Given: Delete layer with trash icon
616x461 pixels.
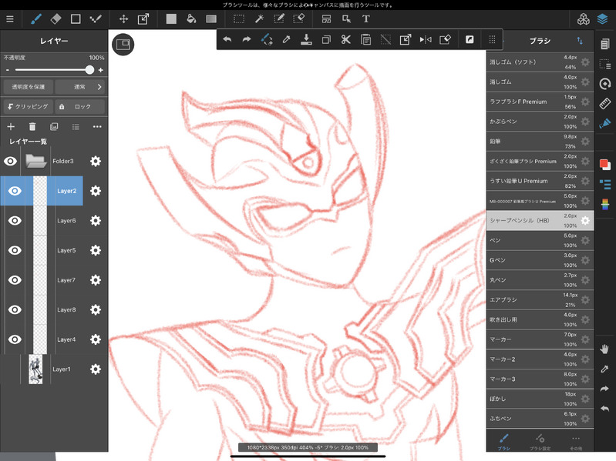Looking at the screenshot, I should point(32,127).
